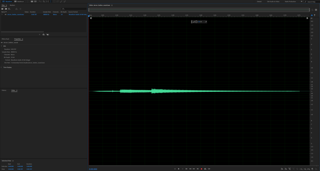Click the Zoom In (Amplitude) icon
320x171 pixels.
click(282, 169)
